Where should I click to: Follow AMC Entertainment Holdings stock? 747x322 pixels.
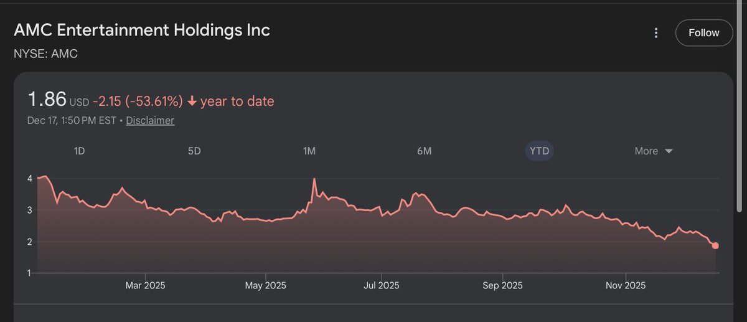tap(704, 33)
